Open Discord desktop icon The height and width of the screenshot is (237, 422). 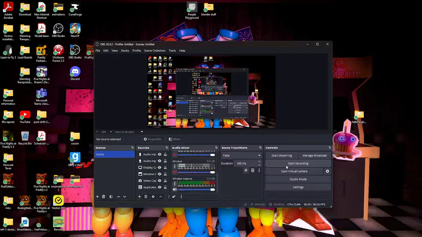click(75, 74)
